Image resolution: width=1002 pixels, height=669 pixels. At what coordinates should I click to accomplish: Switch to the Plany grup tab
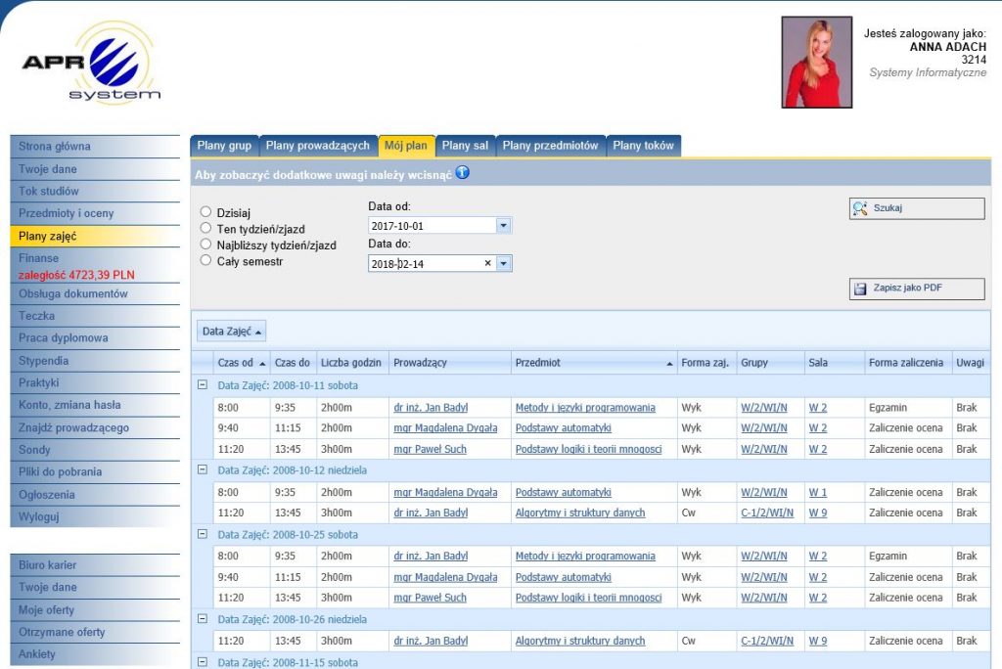pos(224,146)
